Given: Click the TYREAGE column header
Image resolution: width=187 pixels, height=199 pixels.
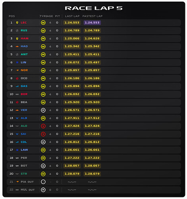Looking at the screenshot, I should [x=46, y=16].
